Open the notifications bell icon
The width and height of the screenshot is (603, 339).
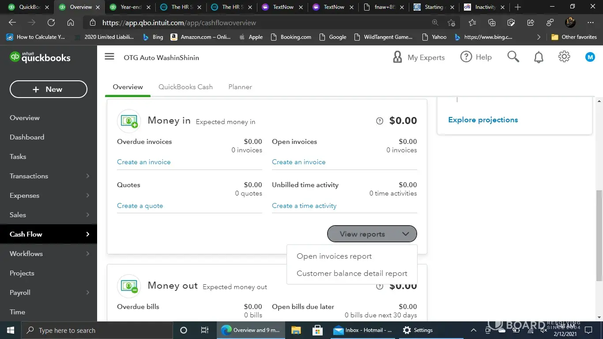click(539, 57)
